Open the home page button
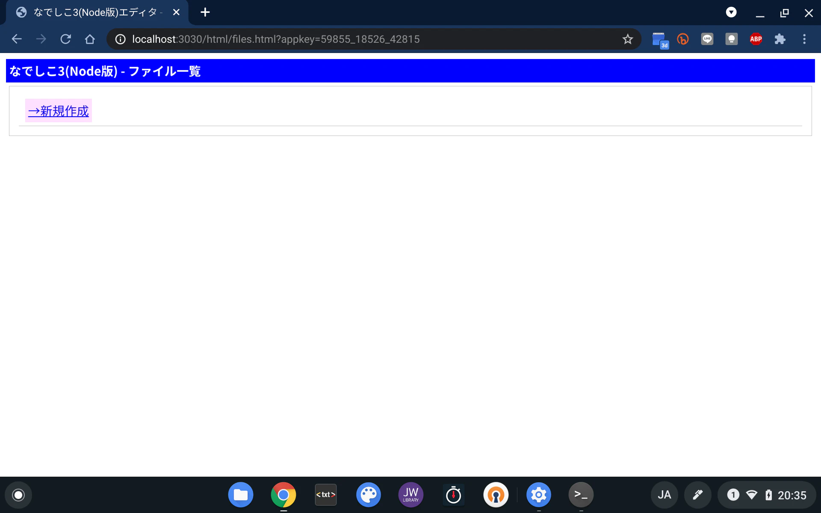The height and width of the screenshot is (513, 821). pyautogui.click(x=90, y=39)
